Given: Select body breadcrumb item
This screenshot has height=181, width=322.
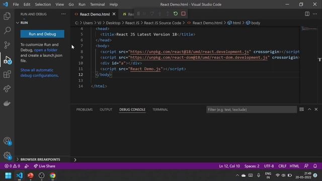Looking at the screenshot, I should [x=253, y=23].
